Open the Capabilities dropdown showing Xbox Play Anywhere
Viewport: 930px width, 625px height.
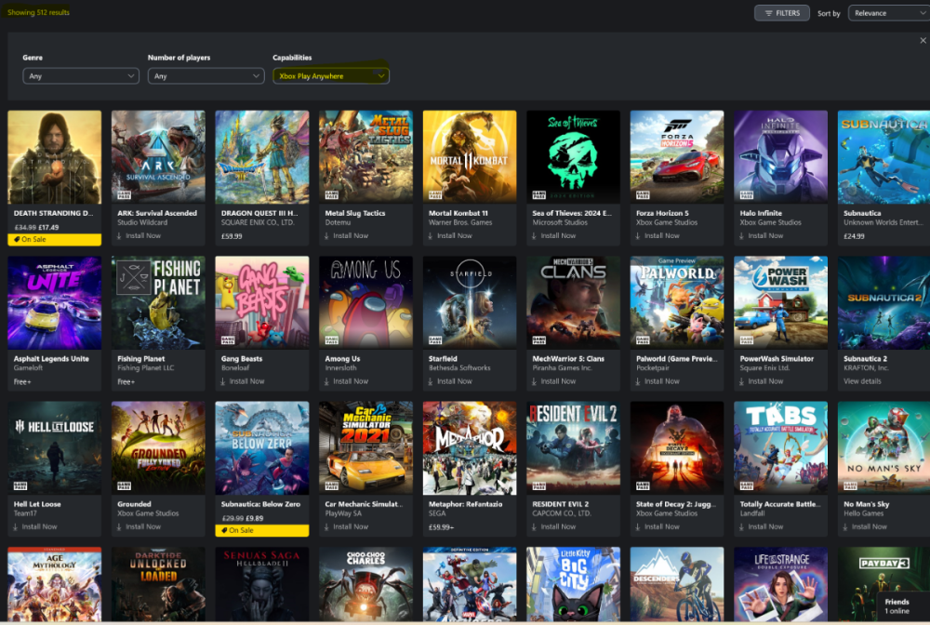click(331, 76)
